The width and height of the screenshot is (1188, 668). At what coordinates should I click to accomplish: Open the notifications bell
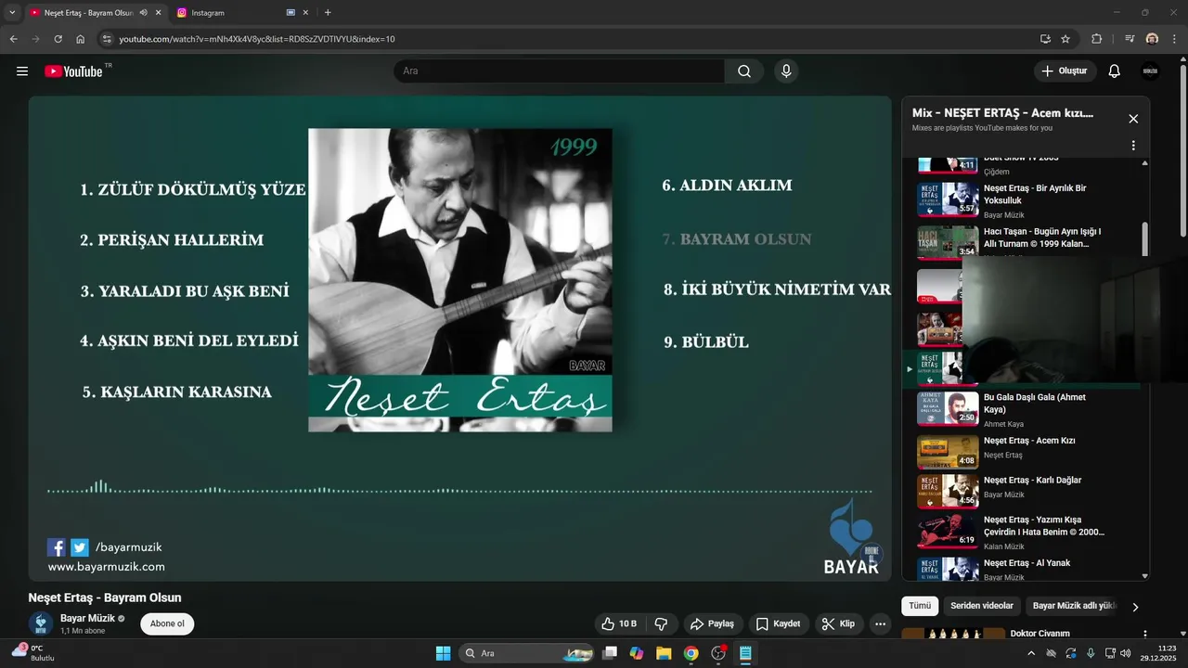coord(1115,71)
